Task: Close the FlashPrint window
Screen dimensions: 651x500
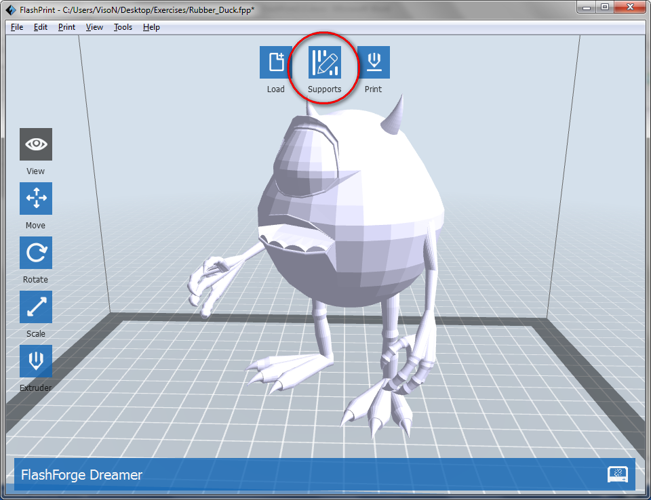Action: 630,7
